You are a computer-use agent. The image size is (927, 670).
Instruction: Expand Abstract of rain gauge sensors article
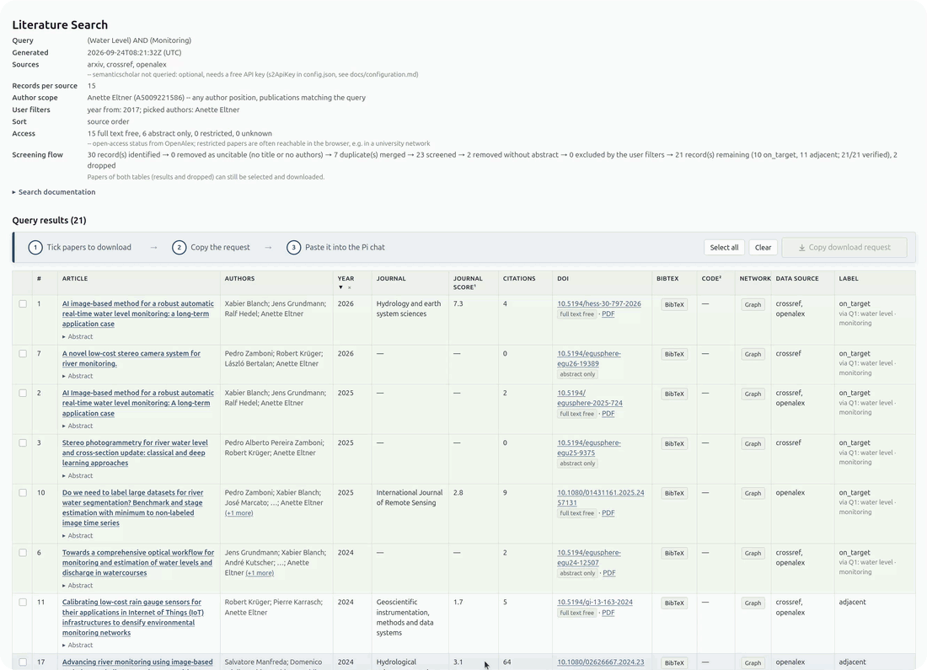[x=78, y=646]
